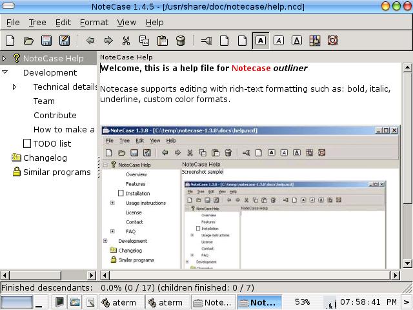Click the second blank page icon before Bold
This screenshot has width=413, height=310.
242,41
